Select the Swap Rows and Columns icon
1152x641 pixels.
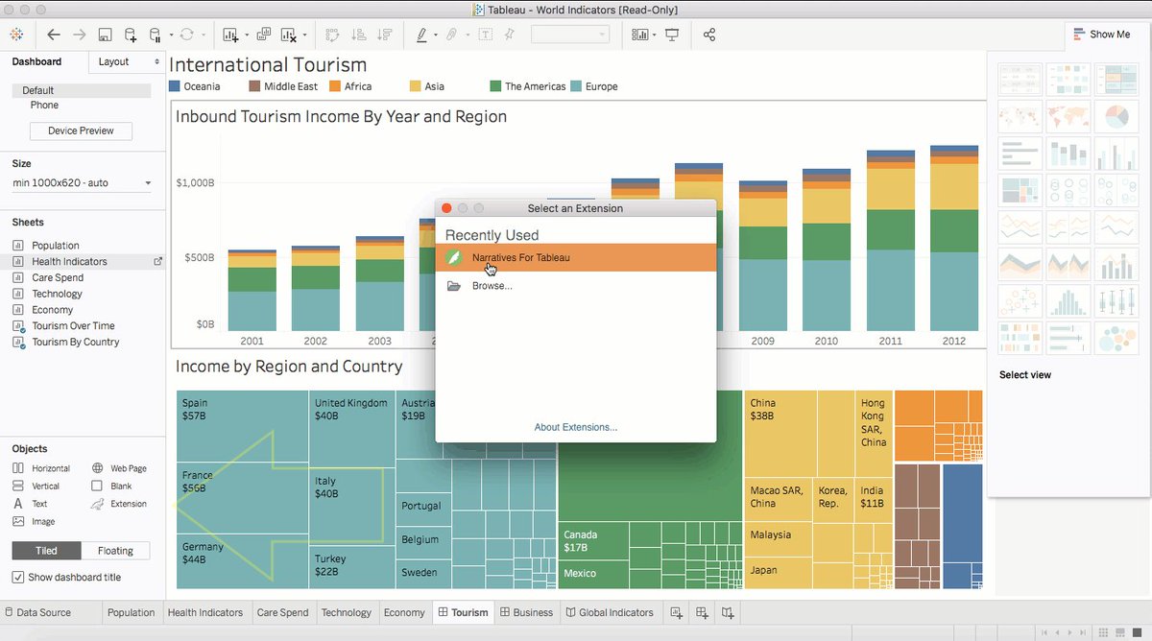pyautogui.click(x=332, y=35)
